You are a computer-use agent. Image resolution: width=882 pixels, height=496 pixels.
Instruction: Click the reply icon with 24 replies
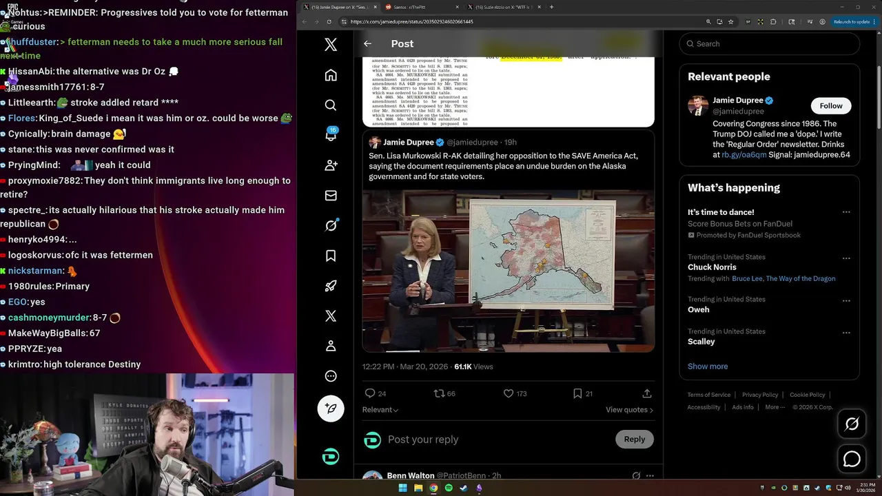[x=370, y=393]
